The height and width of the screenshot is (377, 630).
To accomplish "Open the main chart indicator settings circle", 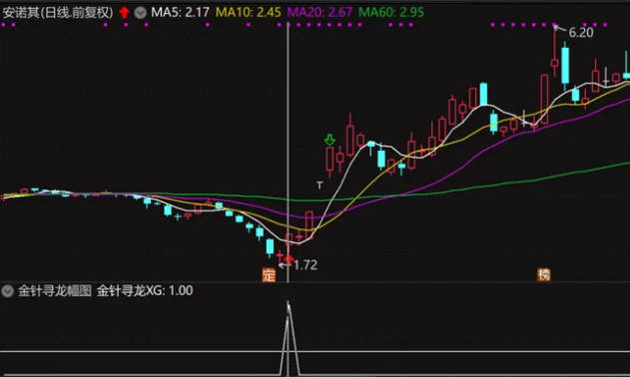I will 140,13.
